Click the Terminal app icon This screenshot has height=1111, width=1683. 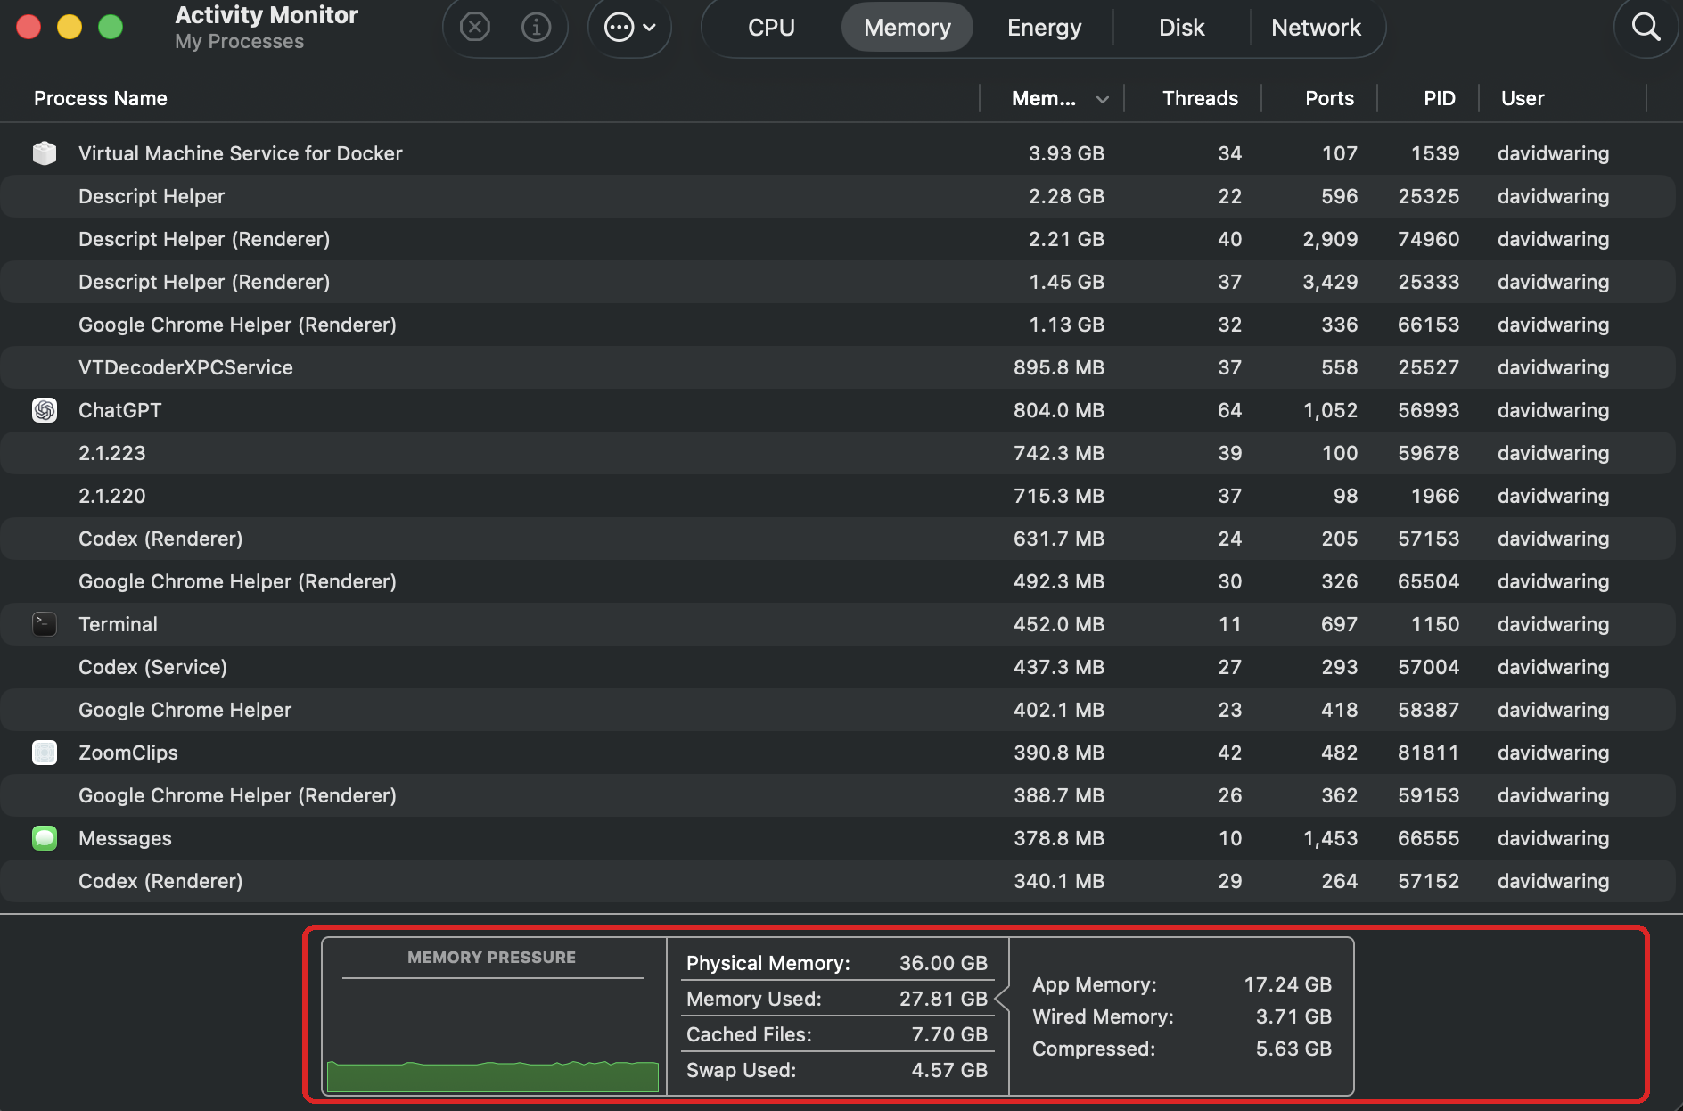click(x=45, y=624)
